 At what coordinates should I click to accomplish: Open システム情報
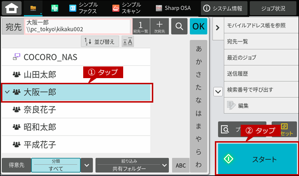tap(224, 8)
